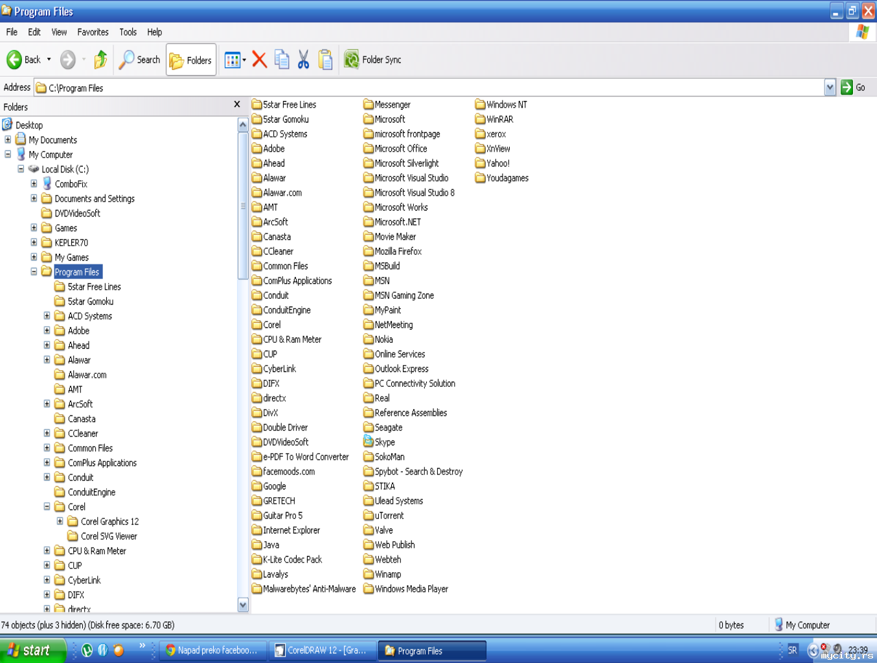Select the Mozilla Firefox folder
Viewport: 877px width, 663px height.
pyautogui.click(x=393, y=251)
